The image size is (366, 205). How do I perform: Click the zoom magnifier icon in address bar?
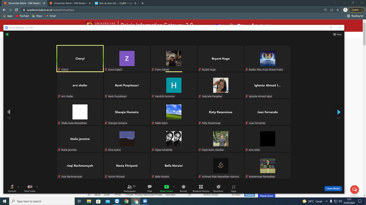click(x=325, y=10)
